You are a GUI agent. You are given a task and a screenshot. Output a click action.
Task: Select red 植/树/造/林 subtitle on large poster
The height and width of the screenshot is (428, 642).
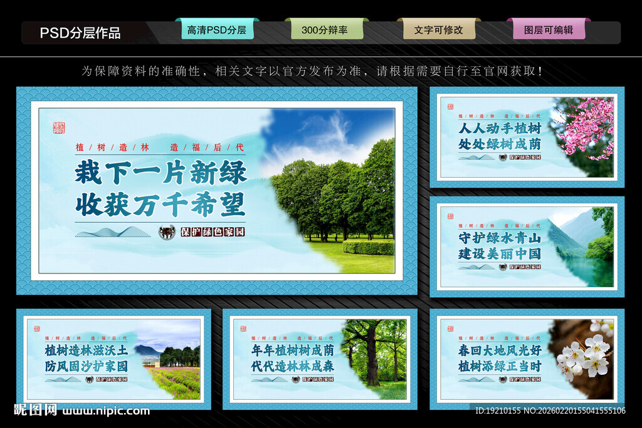coord(112,148)
